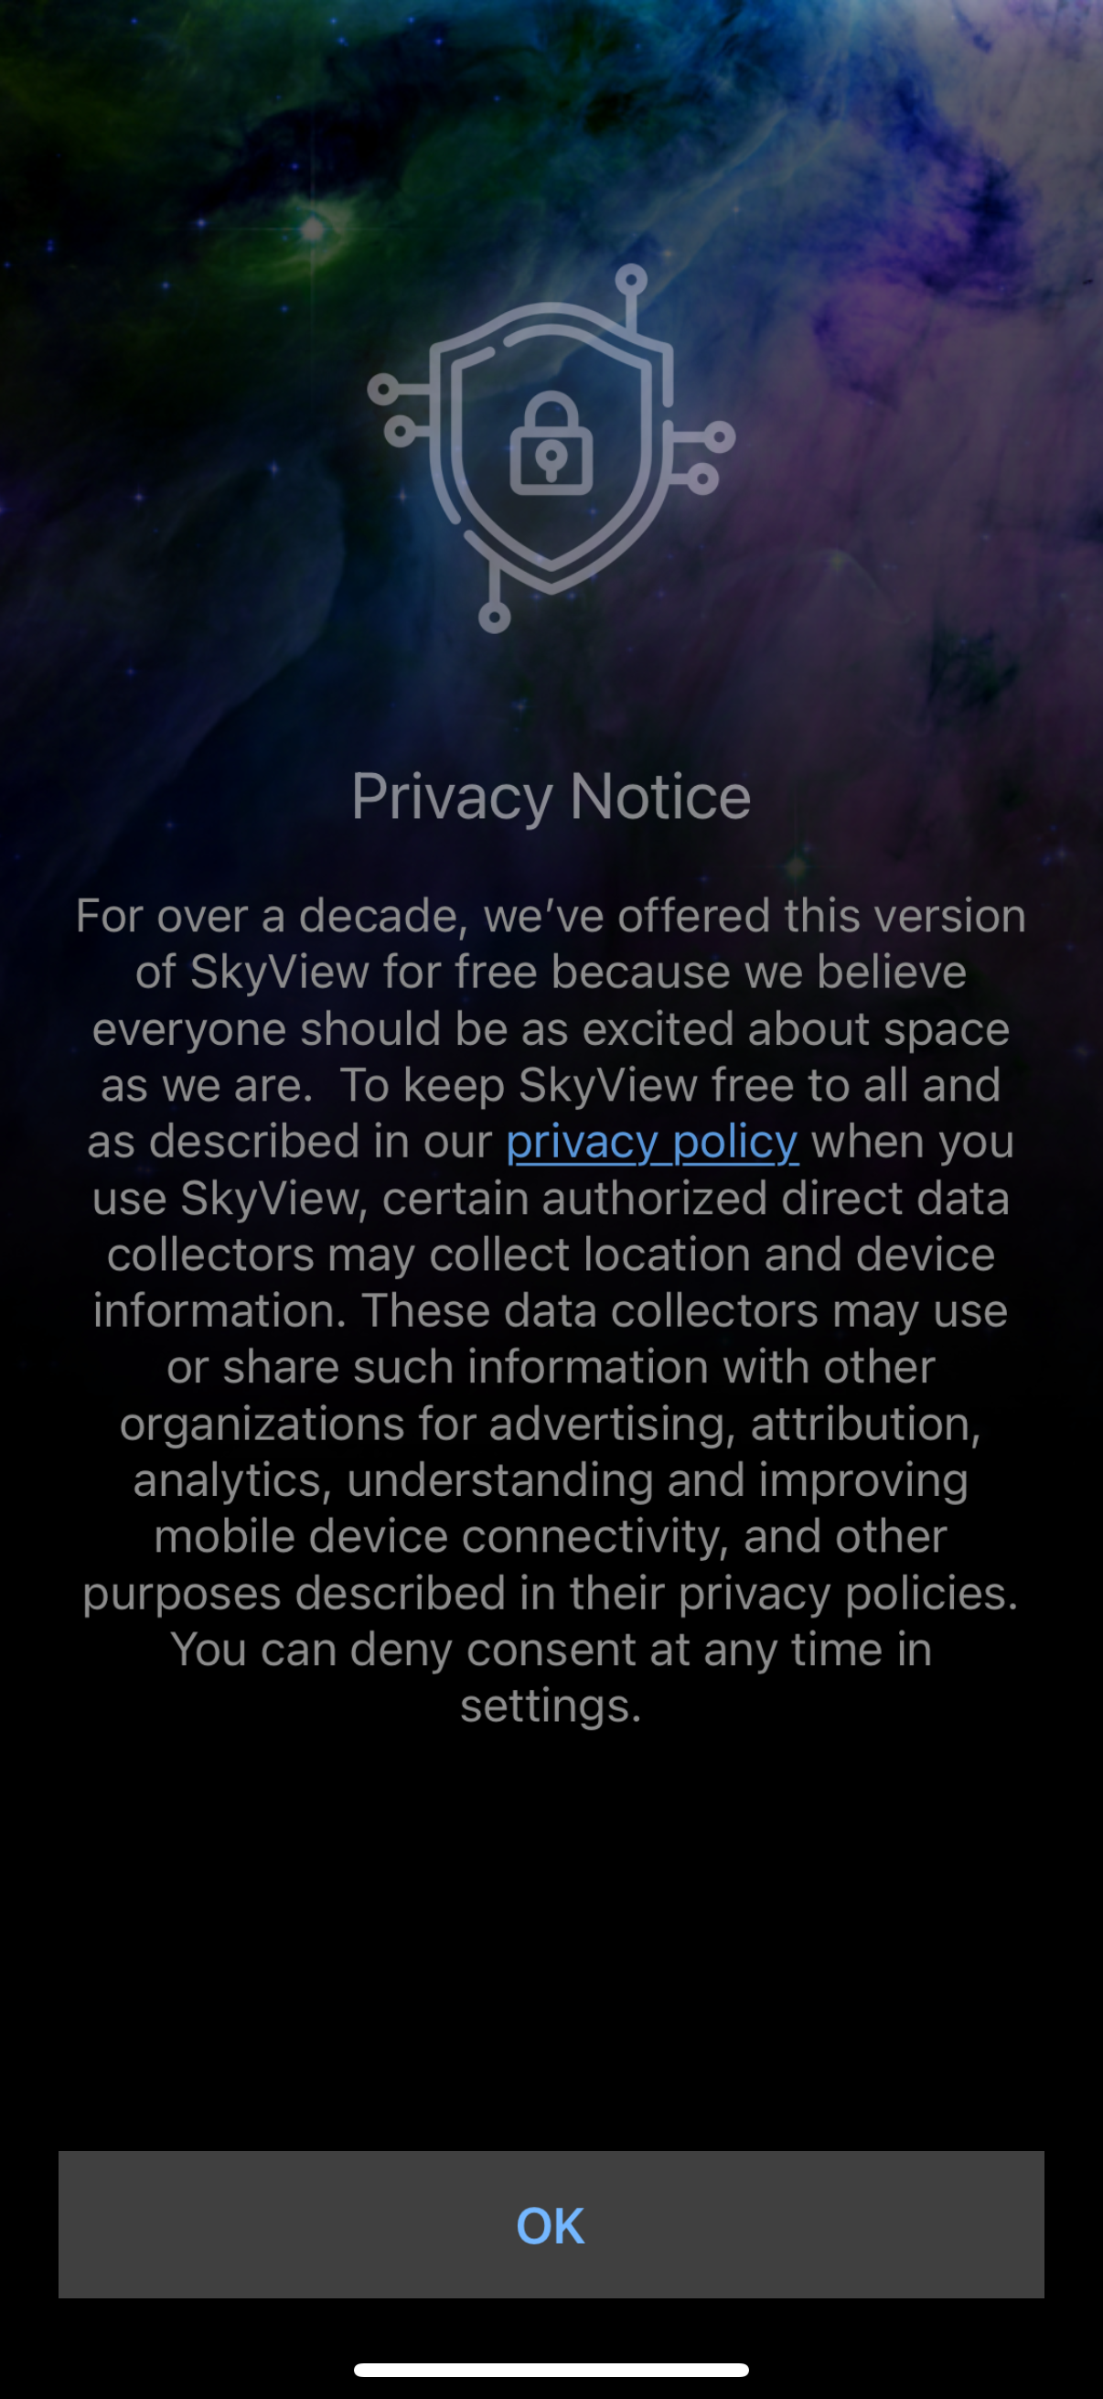Select the first paragraph of the notice
Screen dimensions: 1103x2399
pos(551,1304)
